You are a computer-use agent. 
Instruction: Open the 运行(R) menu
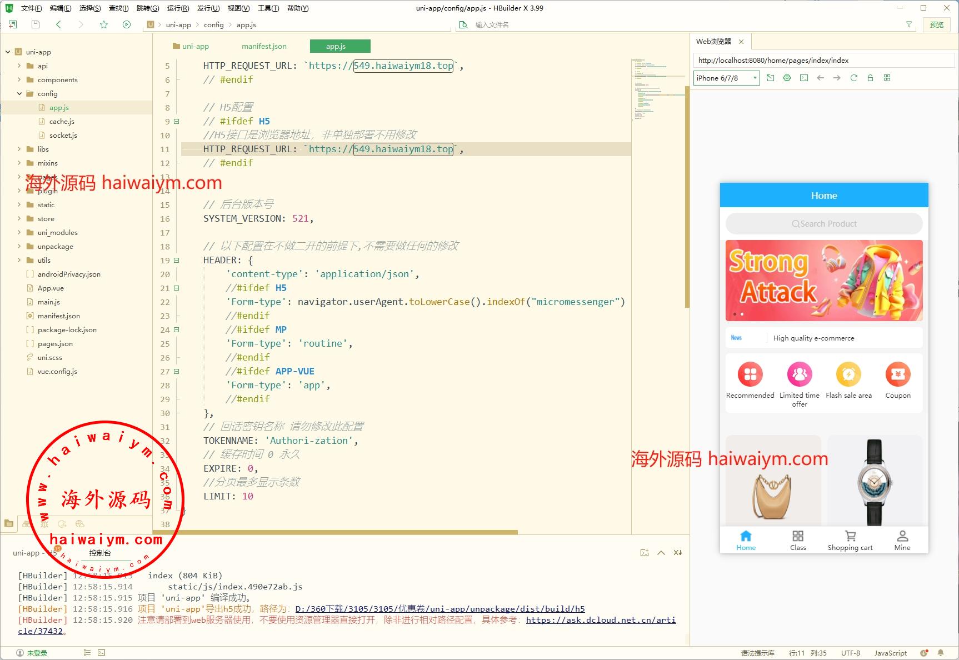coord(178,8)
